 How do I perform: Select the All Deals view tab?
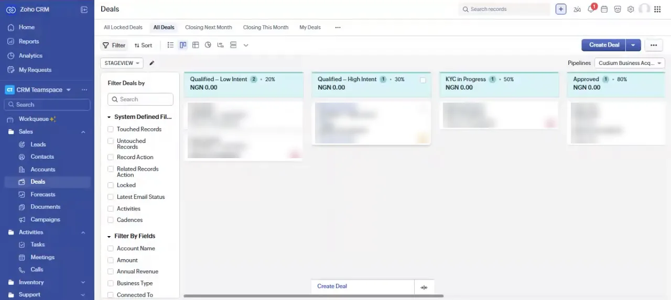[x=164, y=27]
